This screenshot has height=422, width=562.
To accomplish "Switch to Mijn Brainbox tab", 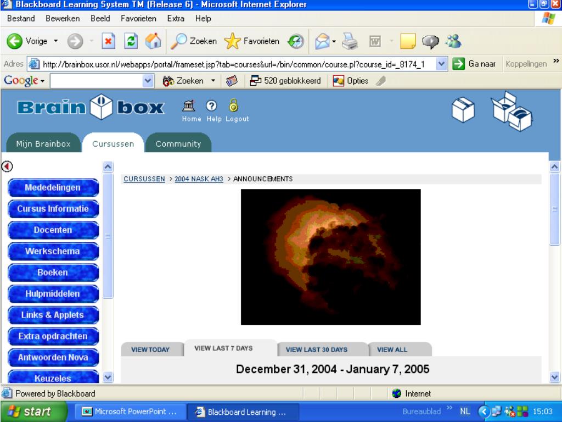I will pyautogui.click(x=43, y=143).
